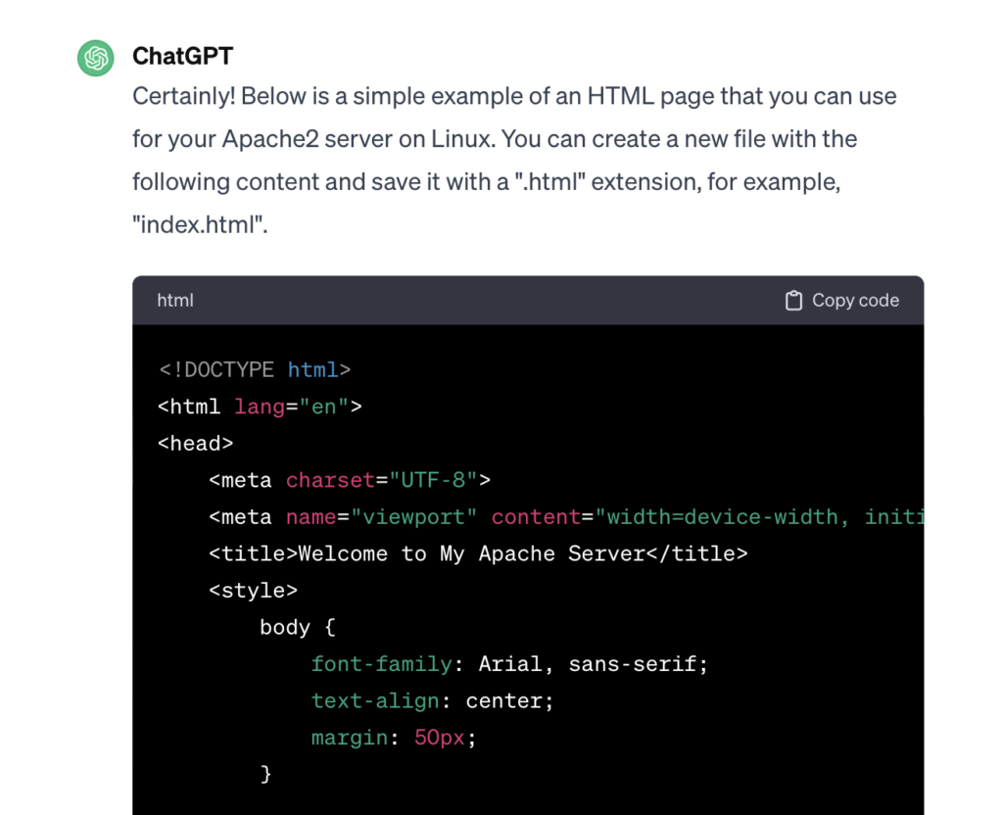Click the body selector line
Screen dimensions: 1003x815
(297, 628)
